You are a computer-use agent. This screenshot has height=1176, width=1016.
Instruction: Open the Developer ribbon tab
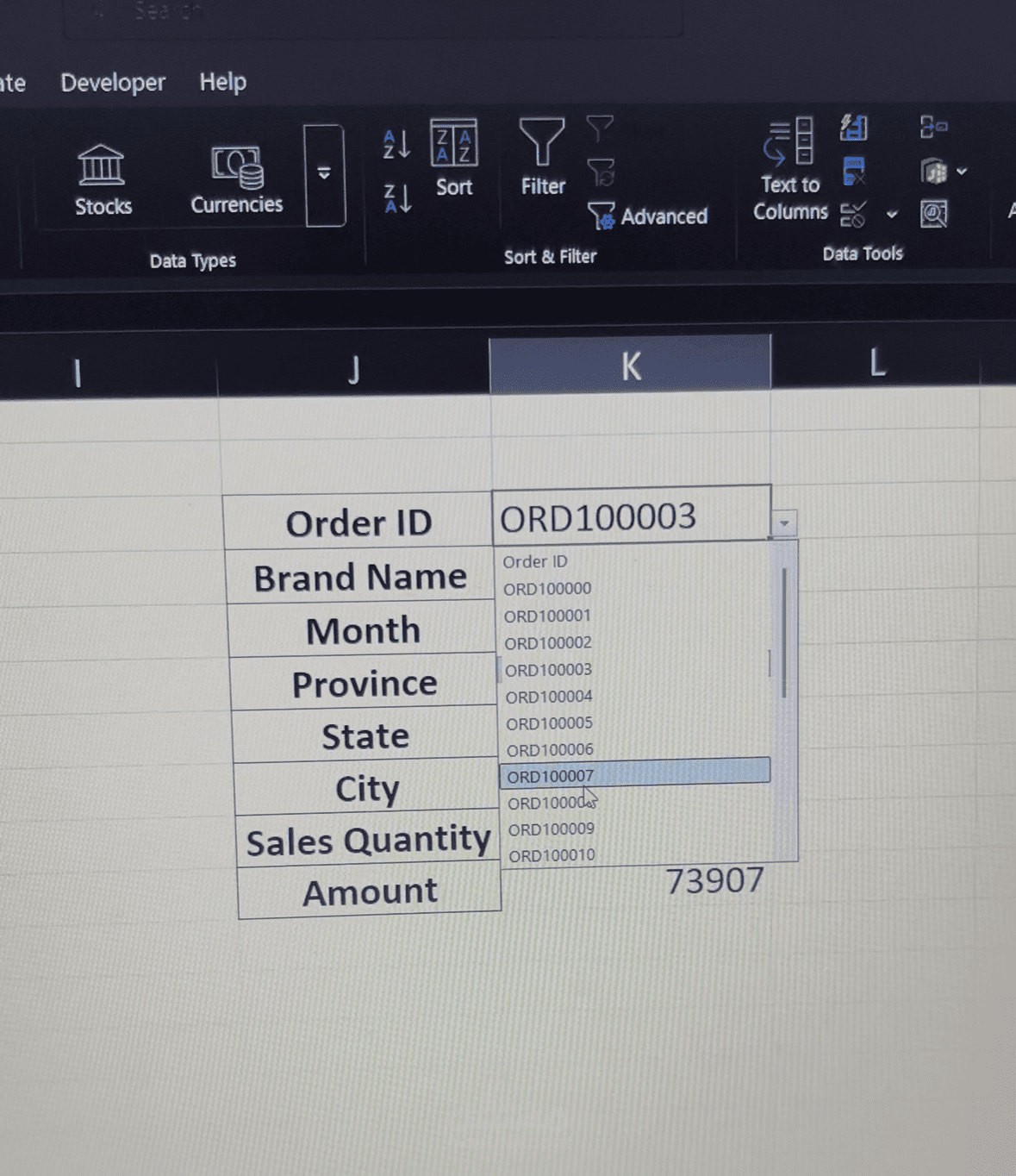click(x=113, y=83)
